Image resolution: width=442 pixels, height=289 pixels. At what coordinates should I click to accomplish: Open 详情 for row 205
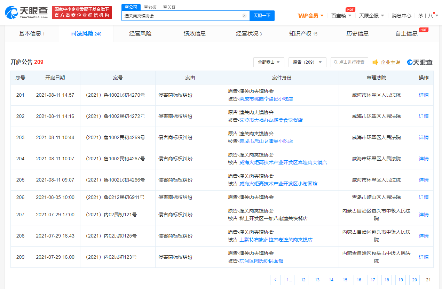(424, 180)
